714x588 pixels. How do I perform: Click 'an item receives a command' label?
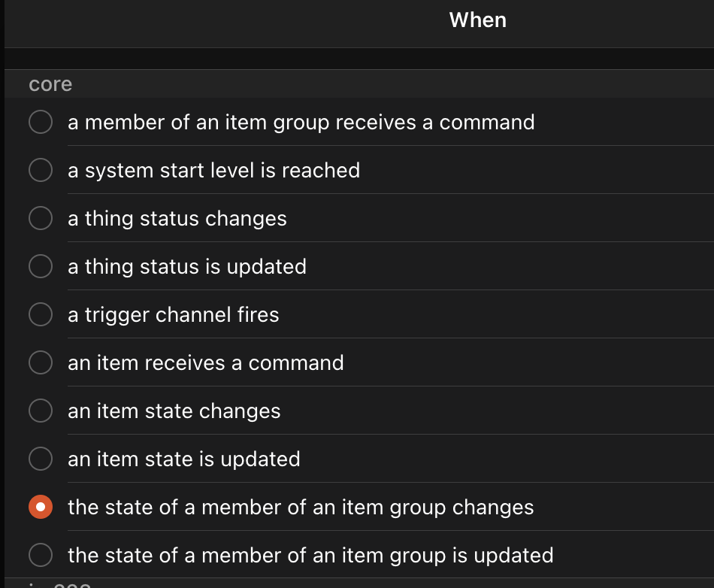tap(205, 363)
